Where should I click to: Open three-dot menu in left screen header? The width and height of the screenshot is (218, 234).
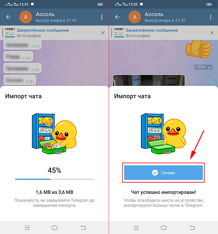tap(102, 17)
